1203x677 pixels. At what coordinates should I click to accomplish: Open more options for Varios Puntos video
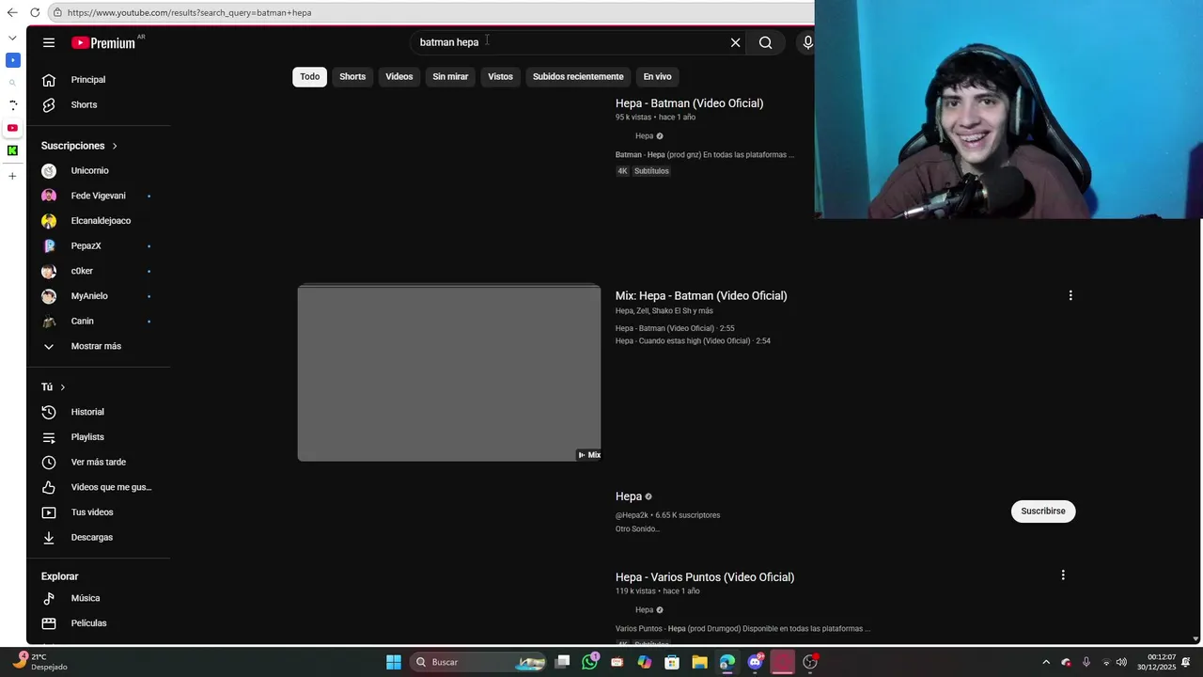tap(1063, 575)
